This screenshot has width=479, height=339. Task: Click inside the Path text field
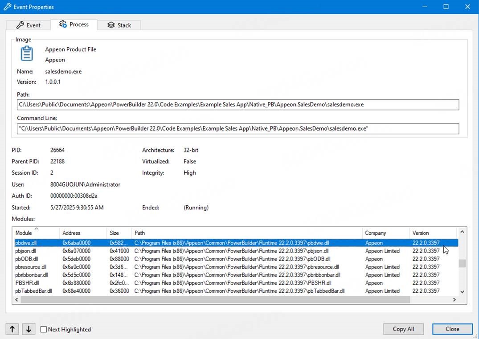pos(237,104)
